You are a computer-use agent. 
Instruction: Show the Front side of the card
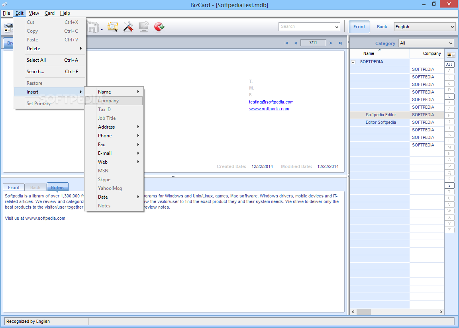[359, 27]
